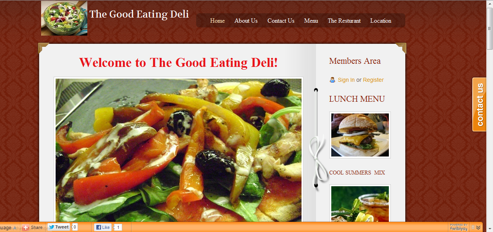Open the orange contact us side tab
This screenshot has width=493, height=232.
pyautogui.click(x=479, y=104)
